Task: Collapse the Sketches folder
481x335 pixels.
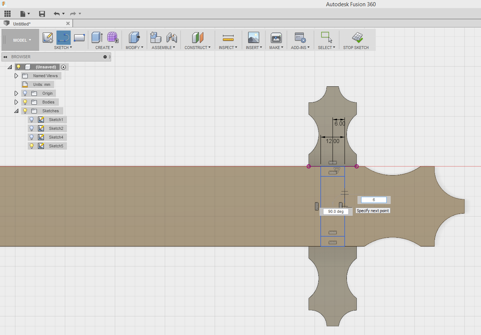Action: 16,111
